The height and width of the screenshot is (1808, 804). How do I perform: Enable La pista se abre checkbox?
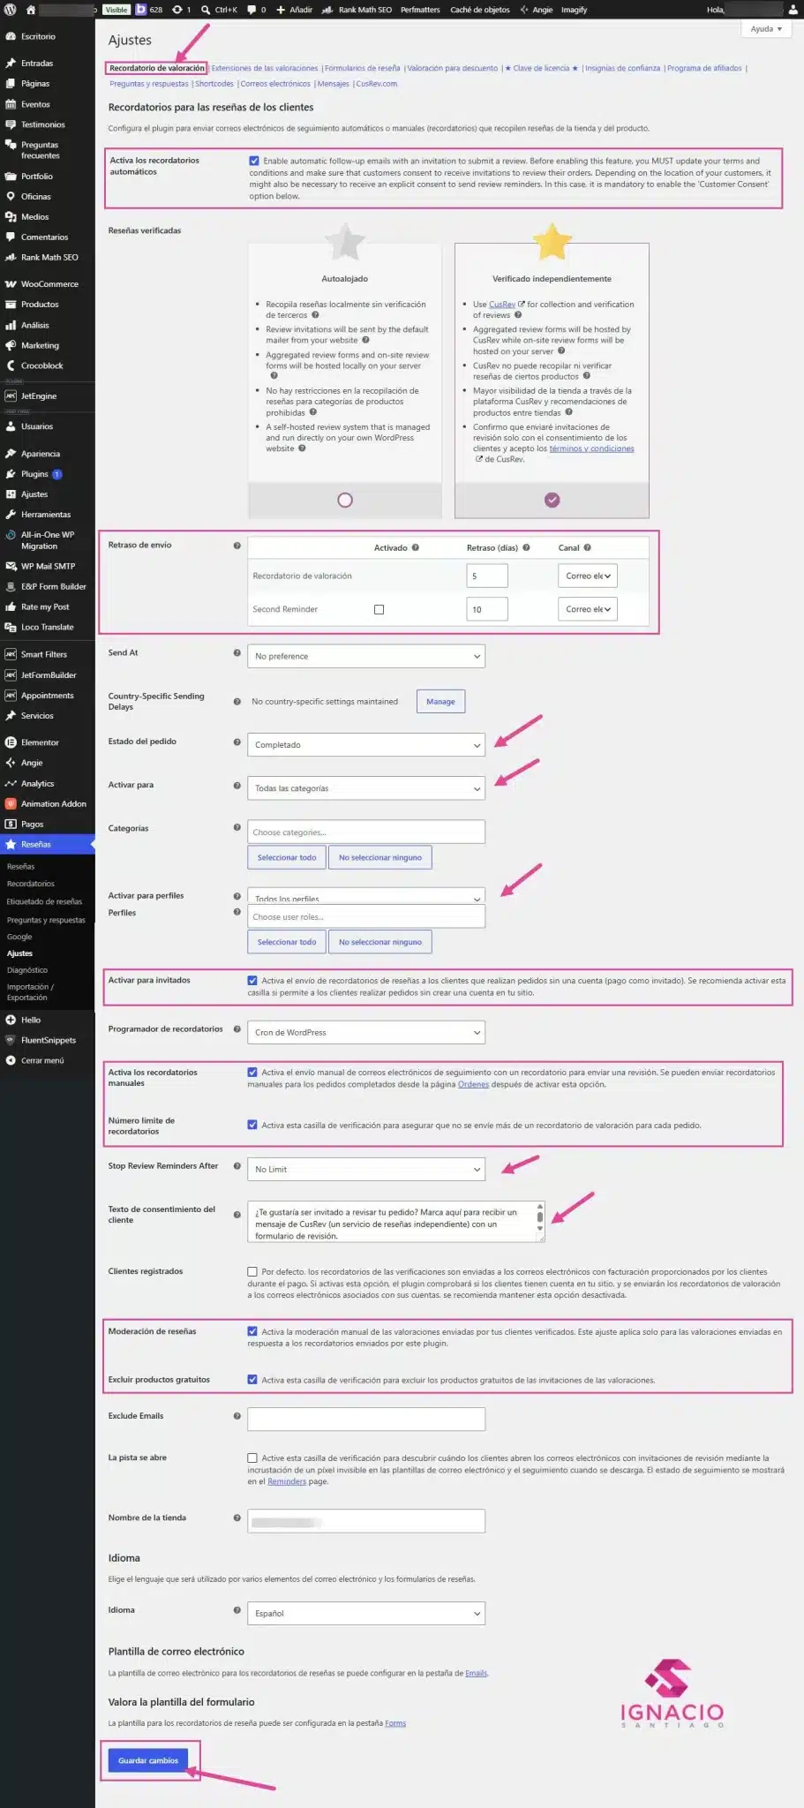252,1458
